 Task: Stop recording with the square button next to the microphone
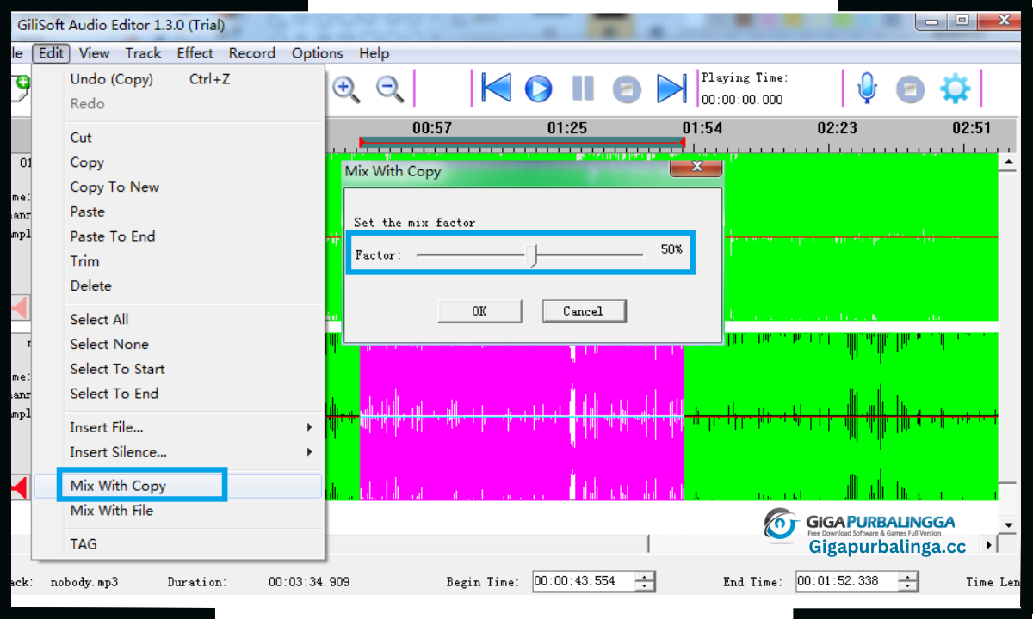coord(910,89)
